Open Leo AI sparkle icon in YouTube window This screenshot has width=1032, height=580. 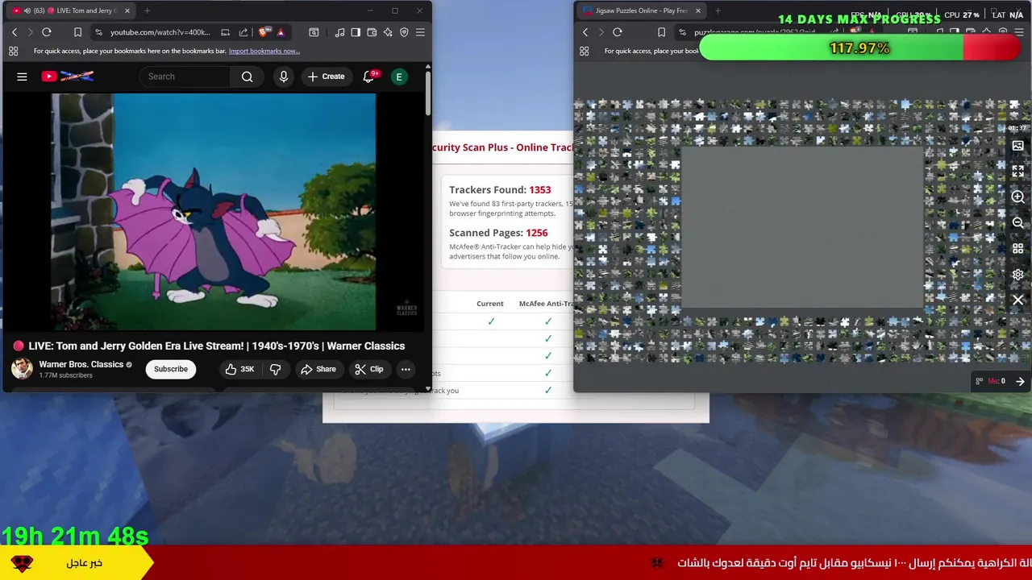click(388, 32)
